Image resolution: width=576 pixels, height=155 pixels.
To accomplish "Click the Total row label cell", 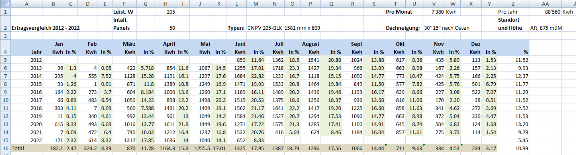I will coord(27,148).
